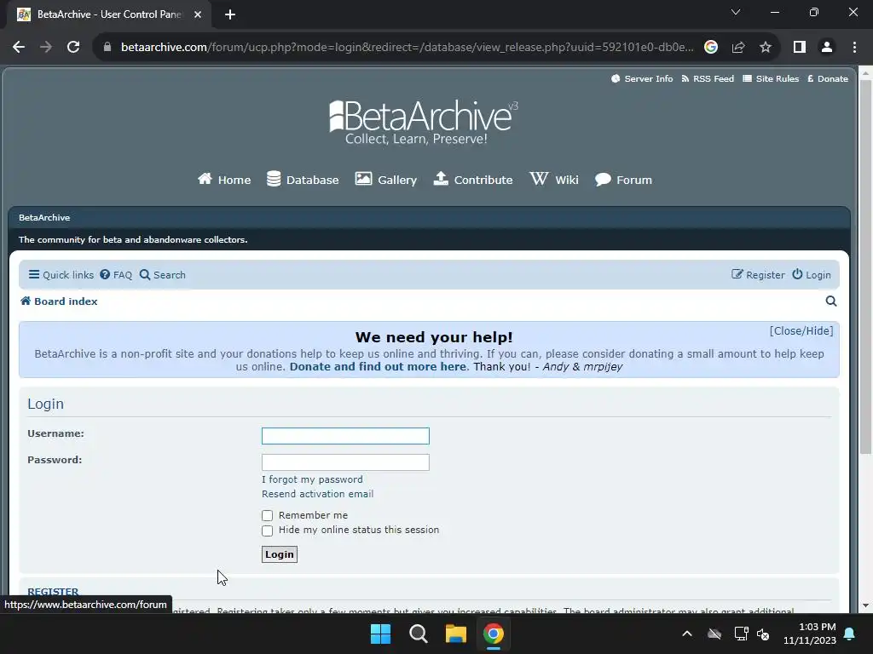Viewport: 873px width, 654px height.
Task: Open Resend activation email link
Action: coord(317,494)
